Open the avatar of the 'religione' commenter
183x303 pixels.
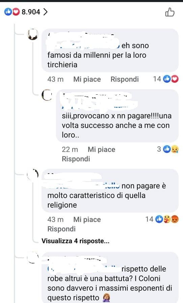pos(33,175)
